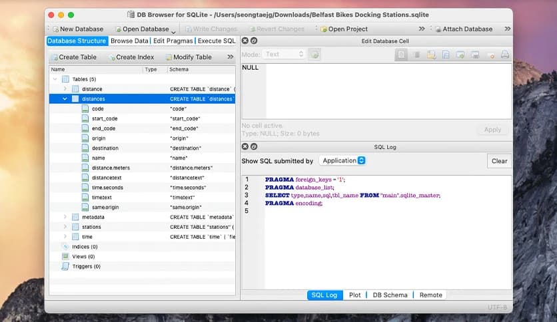
Task: Float the SQL Log panel
Action: pyautogui.click(x=254, y=146)
